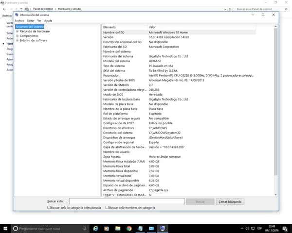Select the System Information taskbar icon
The height and width of the screenshot is (233, 292).
point(163,228)
